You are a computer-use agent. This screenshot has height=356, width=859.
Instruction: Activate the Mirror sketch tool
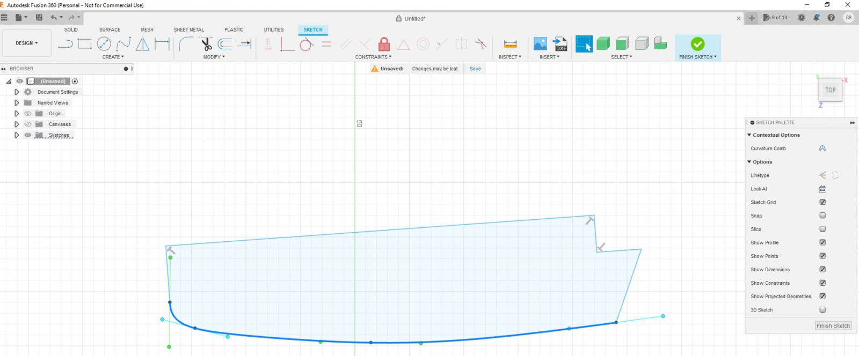click(x=142, y=44)
